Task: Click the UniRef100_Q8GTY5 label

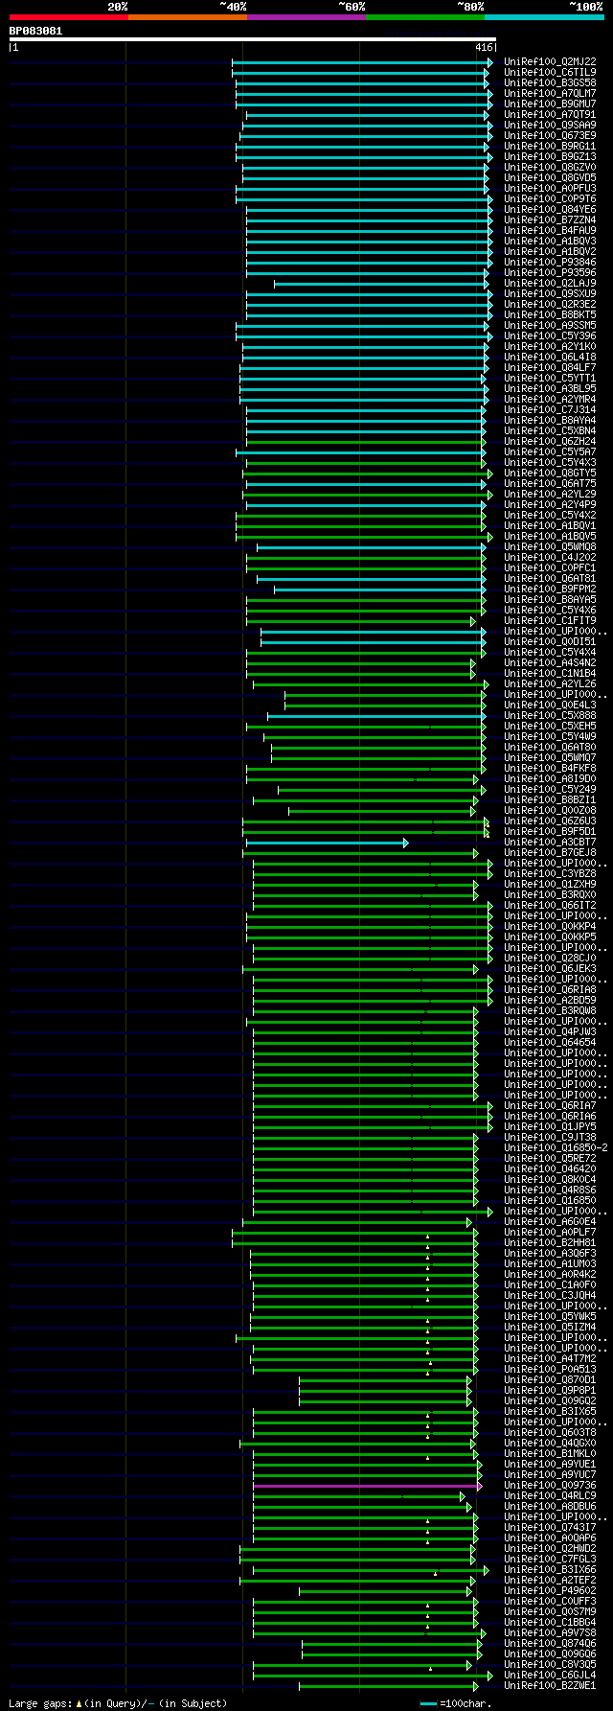Action: coord(550,473)
